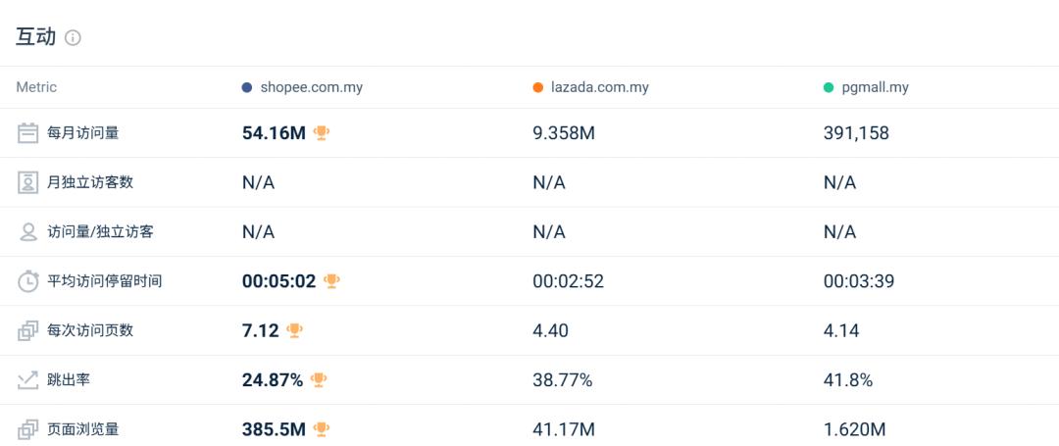Select the 每月访问量 row label

pos(83,133)
